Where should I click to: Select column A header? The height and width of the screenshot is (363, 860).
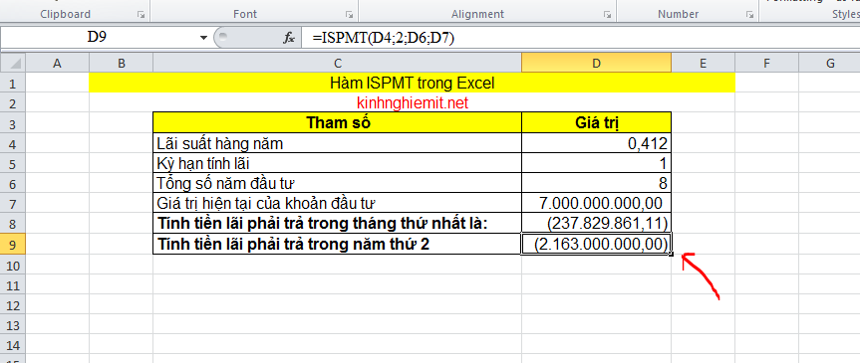[x=57, y=63]
